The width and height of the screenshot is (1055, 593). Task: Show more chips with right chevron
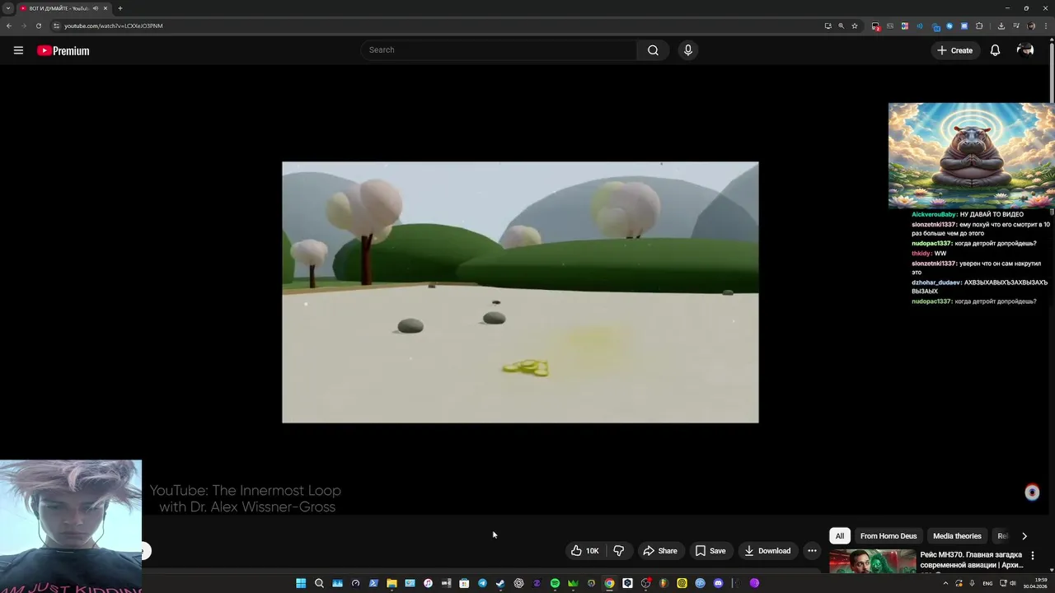coord(1025,536)
